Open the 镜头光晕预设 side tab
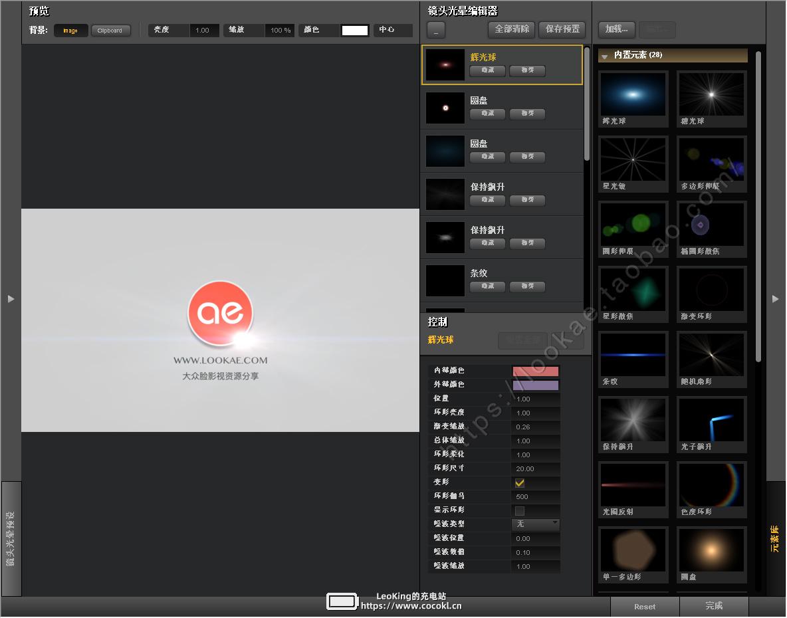 click(x=11, y=539)
